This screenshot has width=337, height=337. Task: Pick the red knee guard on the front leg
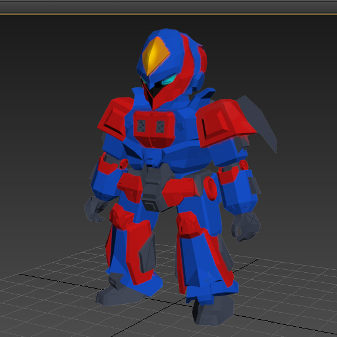coord(189,224)
